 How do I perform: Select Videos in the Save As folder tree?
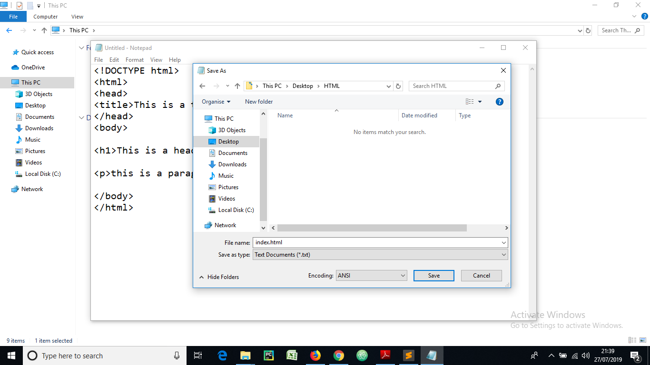coord(222,199)
